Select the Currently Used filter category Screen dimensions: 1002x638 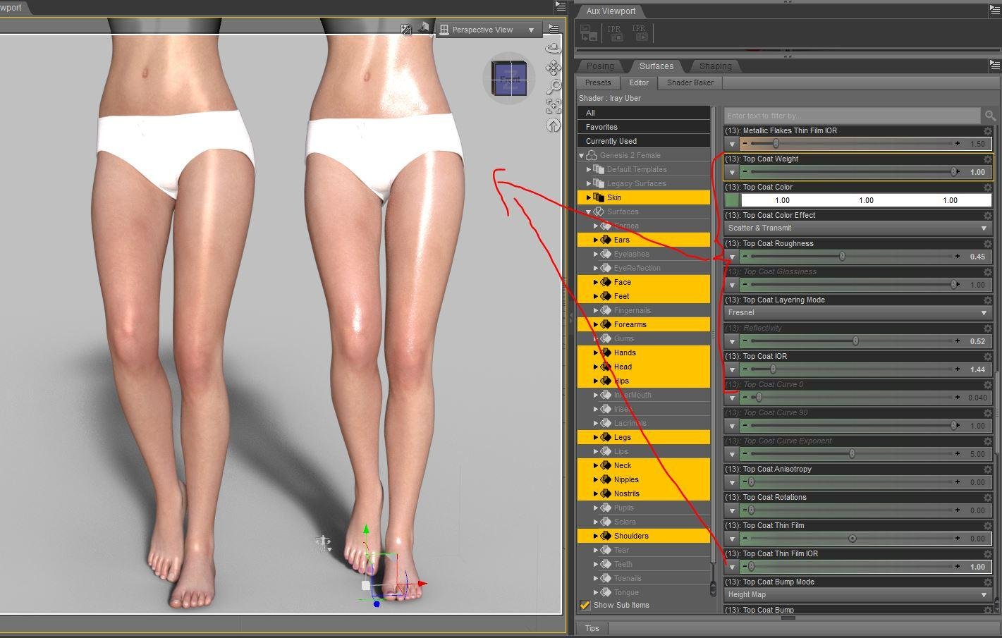tap(644, 141)
